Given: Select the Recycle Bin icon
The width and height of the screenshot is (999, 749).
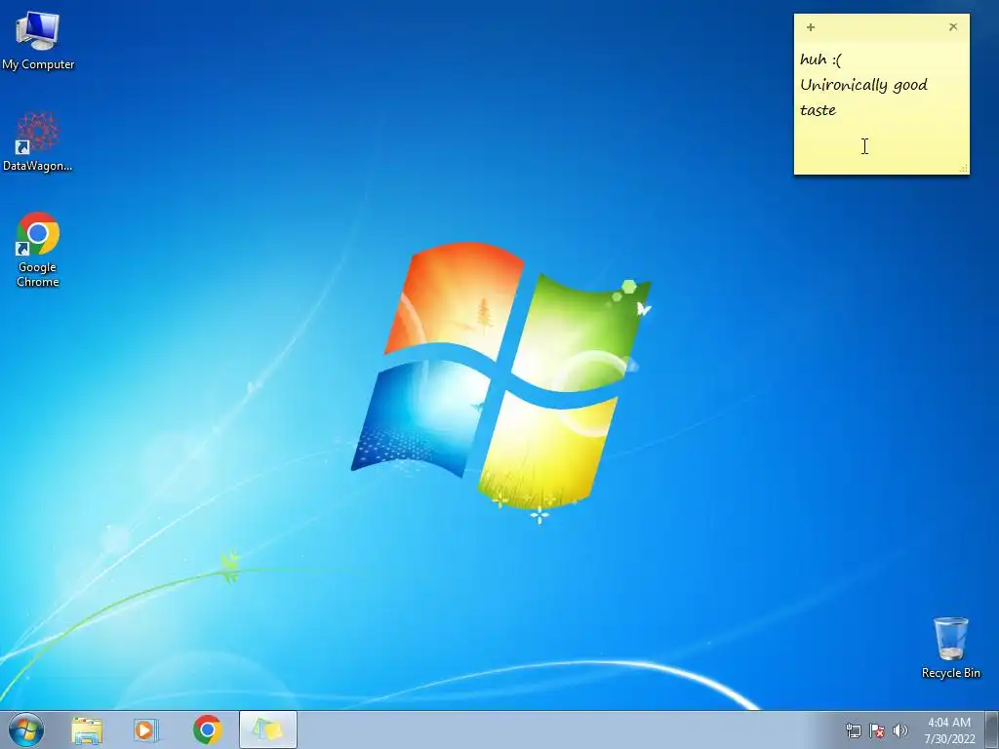Looking at the screenshot, I should [x=950, y=648].
